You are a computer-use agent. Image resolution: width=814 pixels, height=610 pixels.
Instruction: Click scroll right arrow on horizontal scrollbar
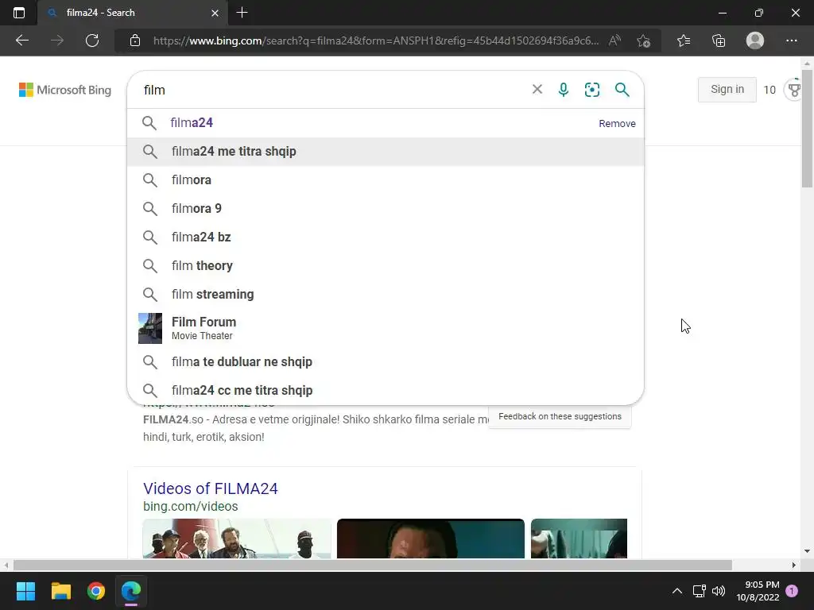(x=793, y=565)
